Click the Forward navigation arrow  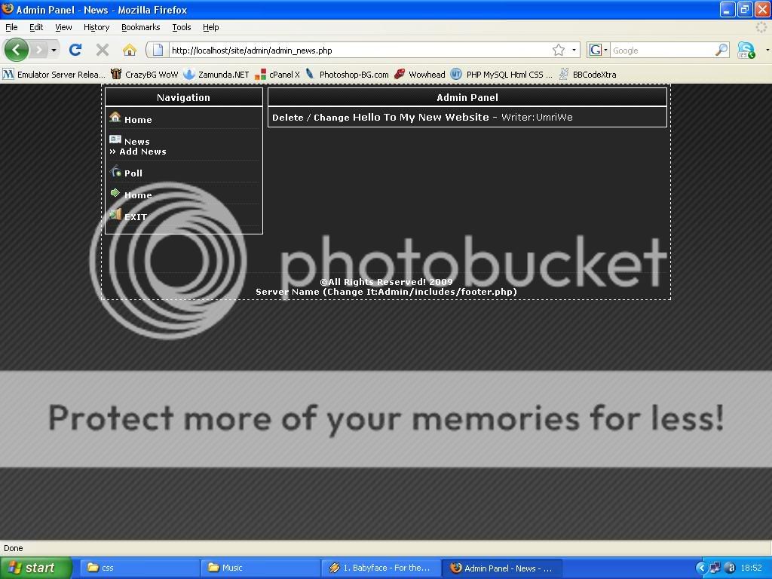click(39, 50)
